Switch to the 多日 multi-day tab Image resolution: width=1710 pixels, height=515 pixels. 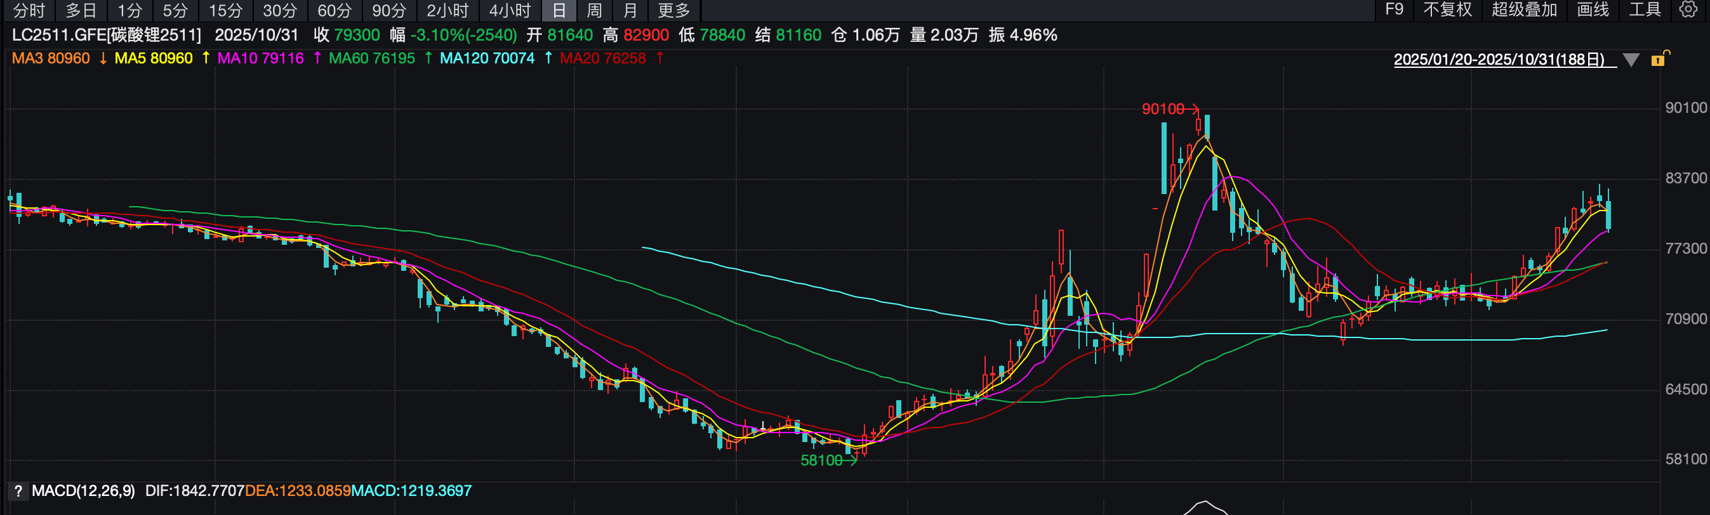[x=81, y=11]
